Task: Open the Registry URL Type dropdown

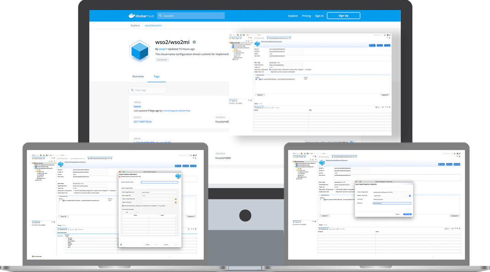Action: [410, 196]
